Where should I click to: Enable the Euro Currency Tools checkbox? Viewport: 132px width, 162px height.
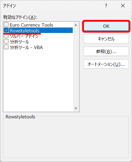6,25
